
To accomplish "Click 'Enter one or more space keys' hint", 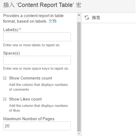I will pos(36,69).
